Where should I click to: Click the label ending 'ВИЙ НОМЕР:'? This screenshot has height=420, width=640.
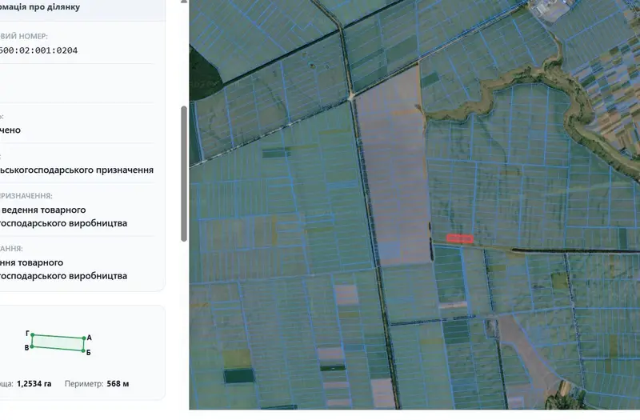tap(24, 36)
